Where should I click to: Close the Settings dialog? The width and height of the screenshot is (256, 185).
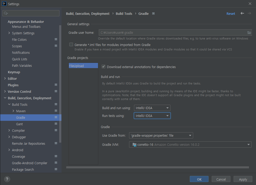click(x=250, y=4)
